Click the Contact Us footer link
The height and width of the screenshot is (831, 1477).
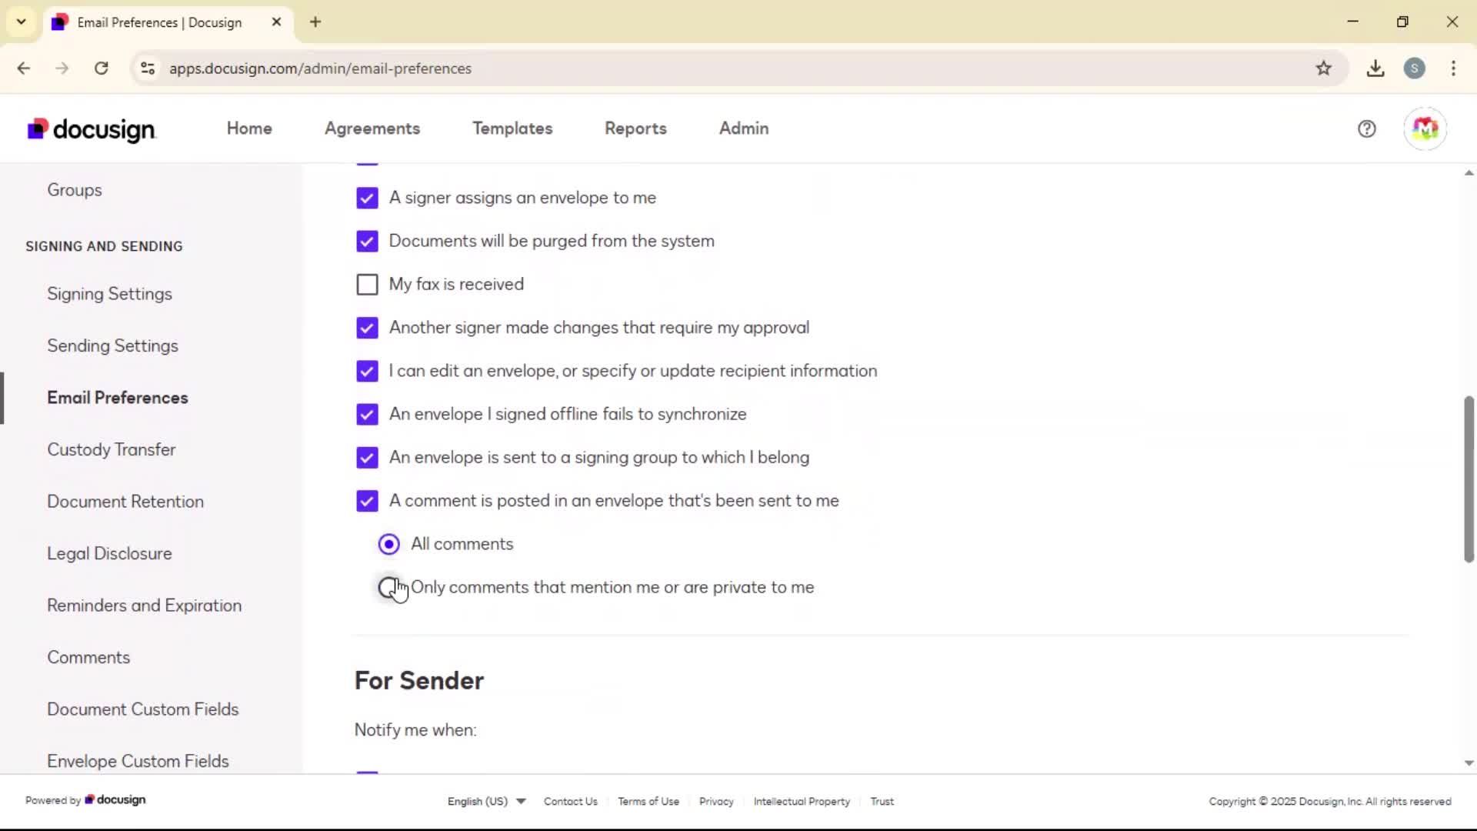tap(571, 801)
